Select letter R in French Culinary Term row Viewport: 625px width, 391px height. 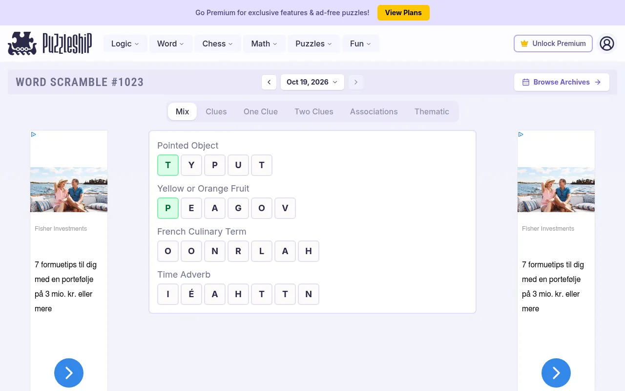pyautogui.click(x=238, y=251)
